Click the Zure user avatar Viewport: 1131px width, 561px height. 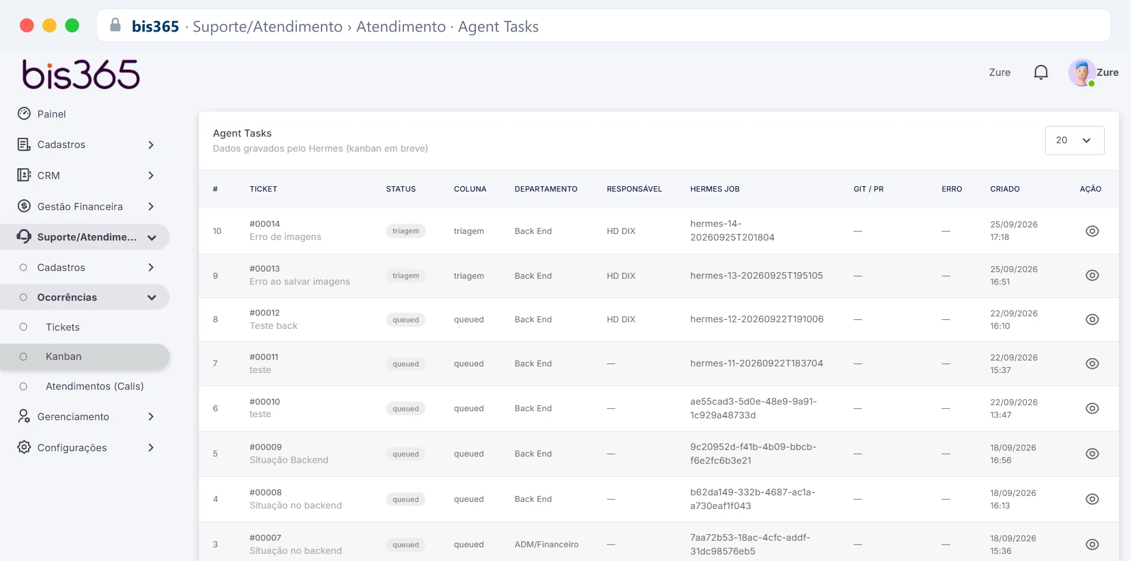click(x=1081, y=72)
